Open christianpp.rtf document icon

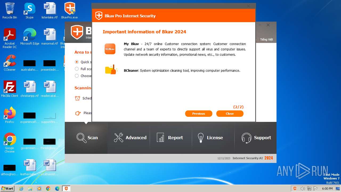click(x=30, y=89)
